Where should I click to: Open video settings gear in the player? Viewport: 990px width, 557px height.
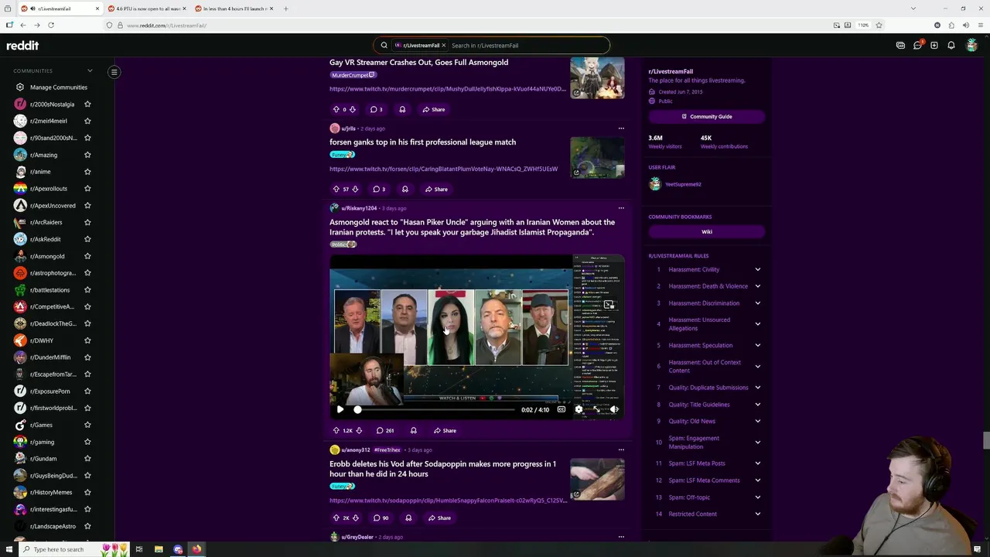(x=579, y=409)
